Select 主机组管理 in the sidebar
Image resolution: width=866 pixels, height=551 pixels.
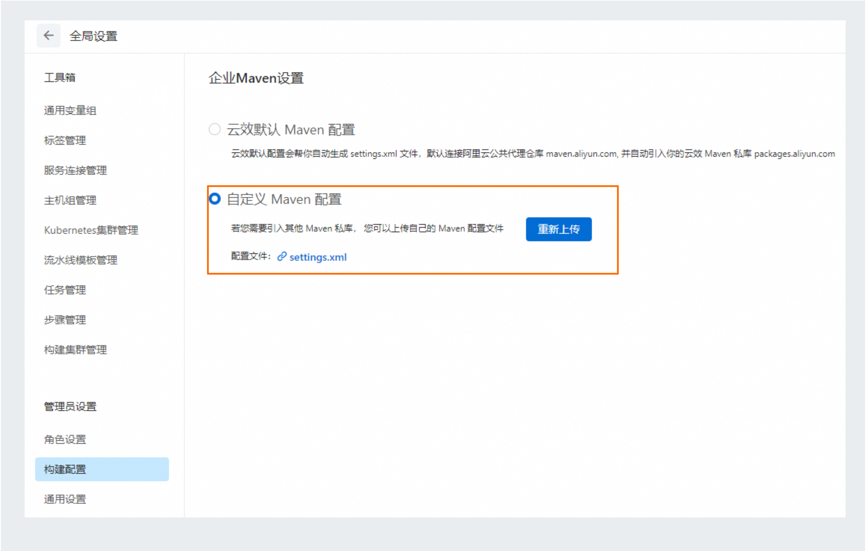tap(70, 200)
